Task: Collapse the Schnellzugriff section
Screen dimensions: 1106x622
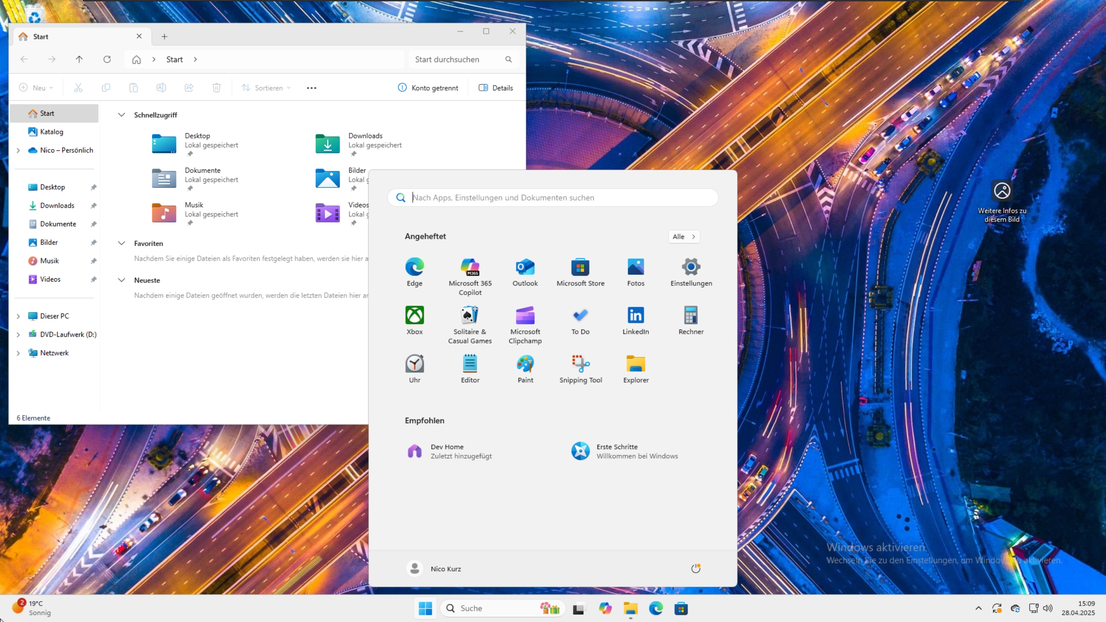Action: point(121,115)
